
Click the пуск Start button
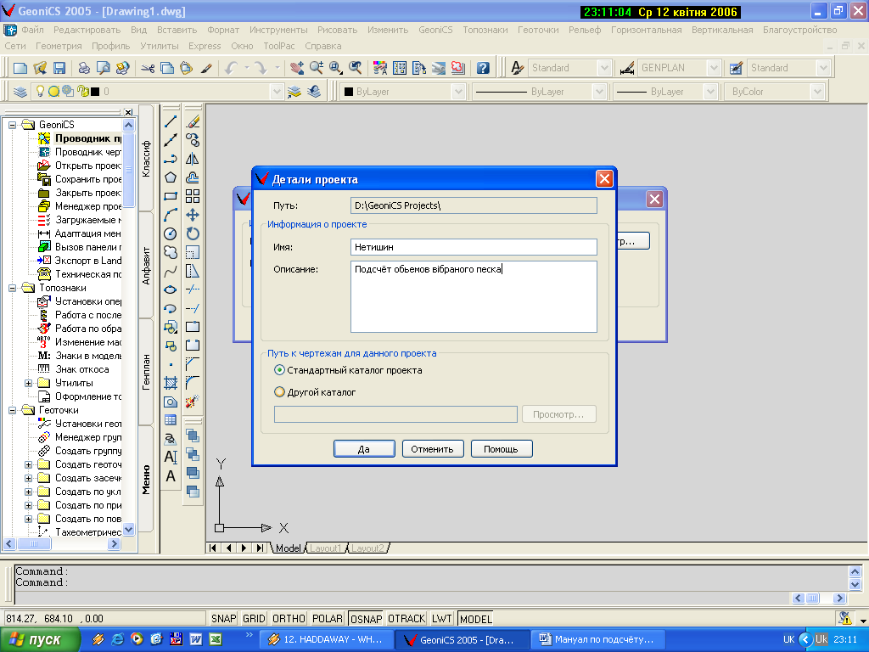pyautogui.click(x=39, y=639)
